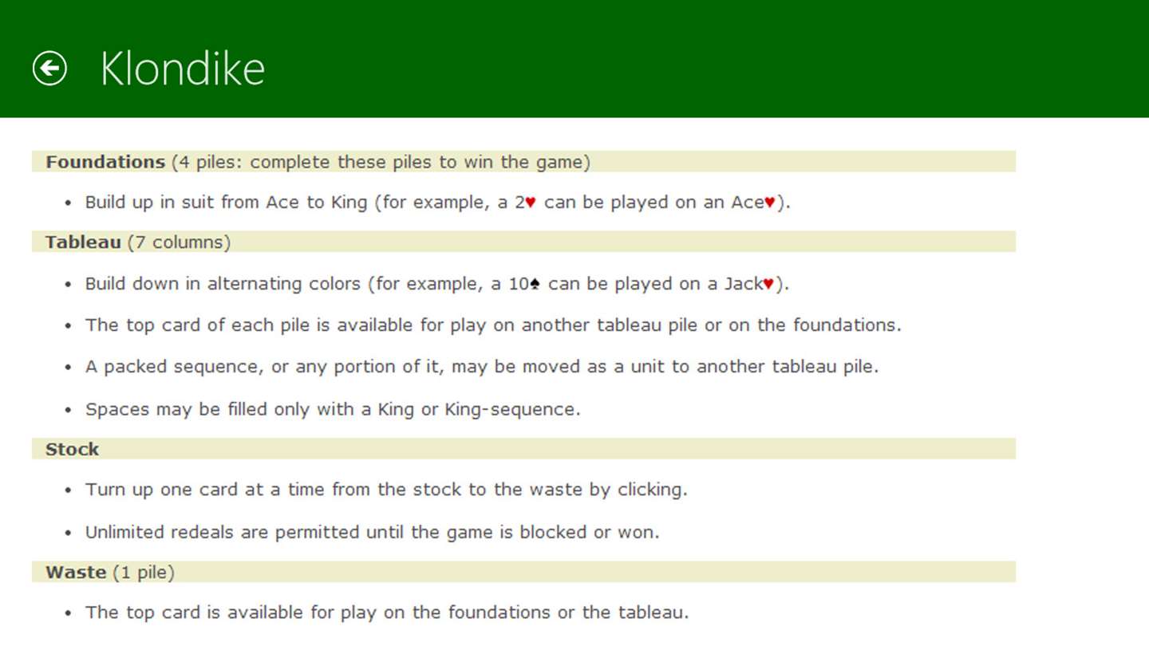Click the '(1 pile)' text beside Waste
Screen dimensions: 1149x646
[144, 573]
